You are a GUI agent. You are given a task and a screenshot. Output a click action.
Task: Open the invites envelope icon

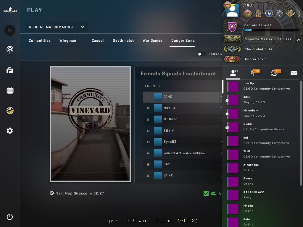tap(294, 73)
